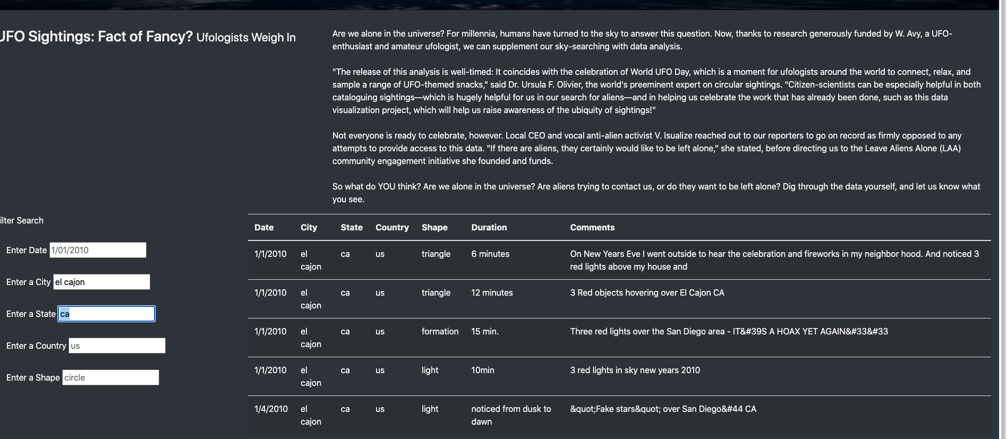Select the first triangle sighting row
The width and height of the screenshot is (1007, 439).
(531, 260)
